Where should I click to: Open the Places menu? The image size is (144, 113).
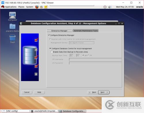(21, 7)
